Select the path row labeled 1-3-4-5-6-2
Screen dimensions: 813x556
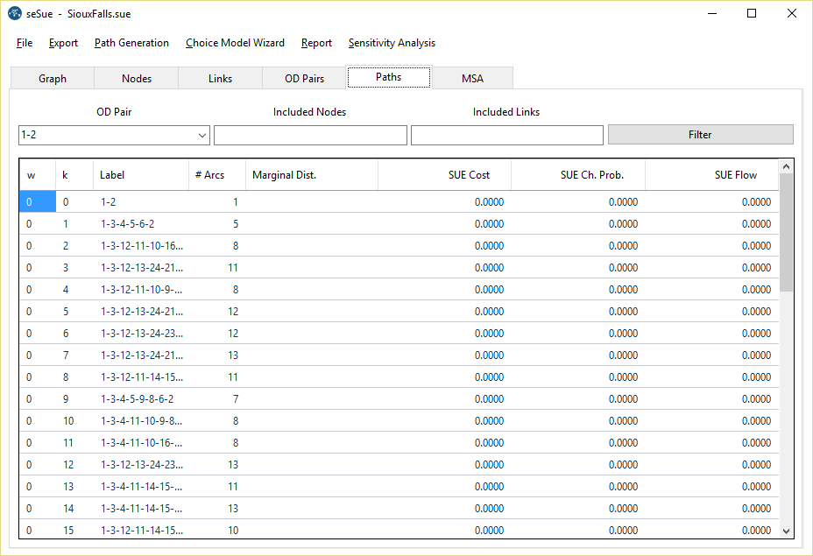127,224
